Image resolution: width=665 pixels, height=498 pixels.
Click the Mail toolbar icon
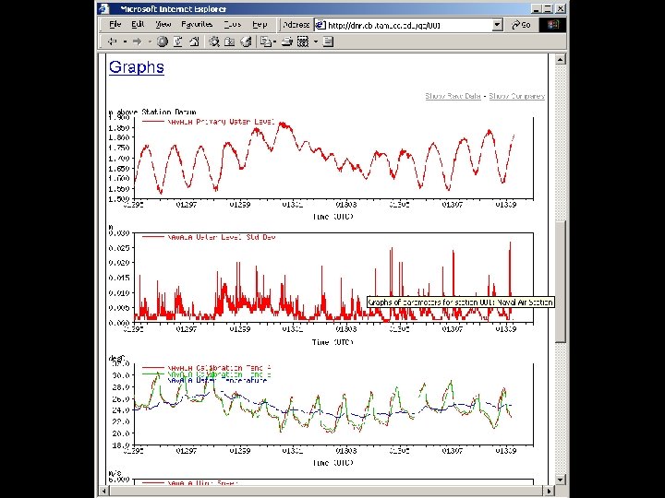[266, 41]
